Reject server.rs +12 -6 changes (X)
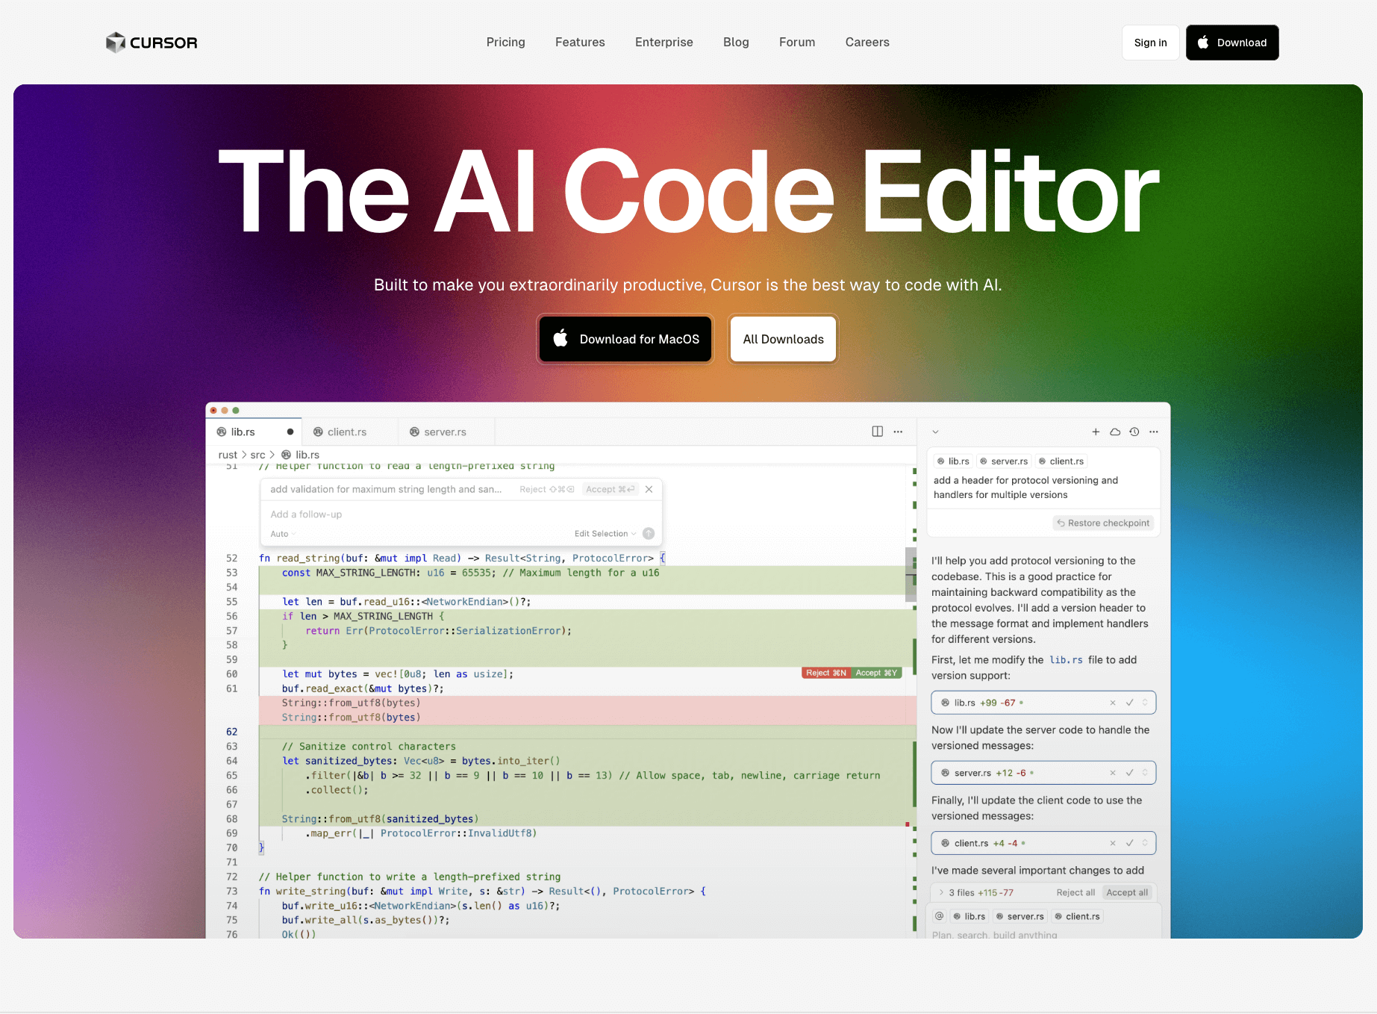 1113,773
